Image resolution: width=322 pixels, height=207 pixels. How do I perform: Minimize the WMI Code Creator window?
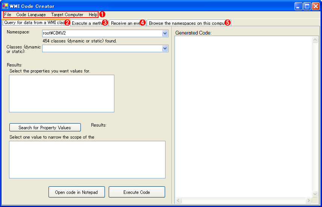click(298, 6)
